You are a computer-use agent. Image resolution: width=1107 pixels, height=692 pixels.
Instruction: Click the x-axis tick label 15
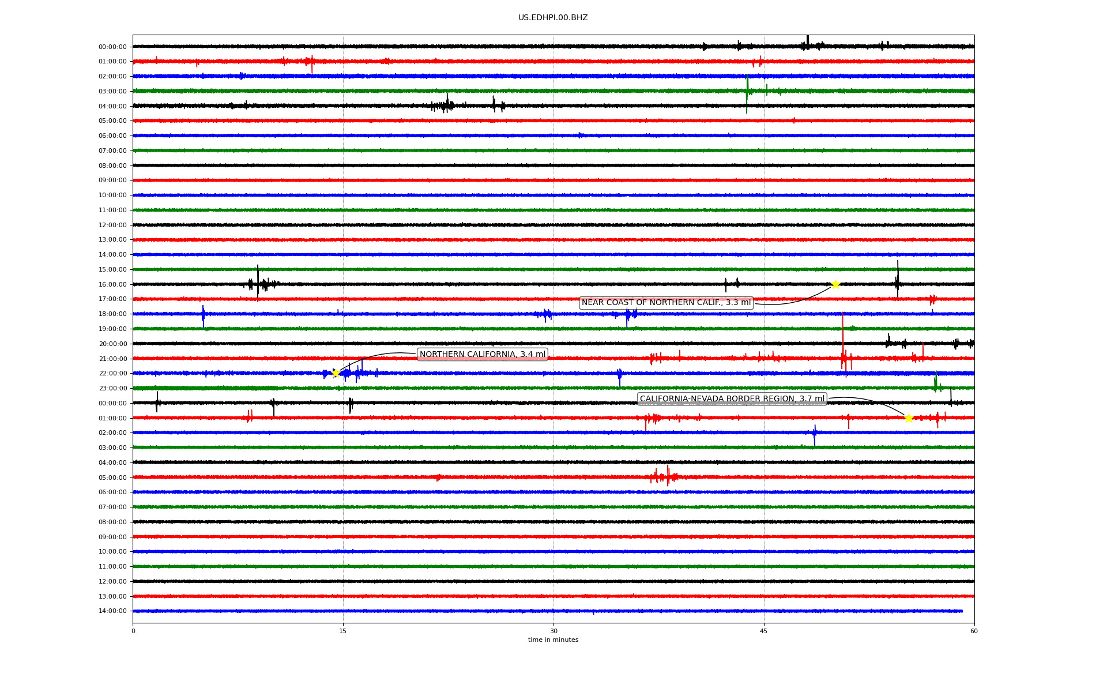click(343, 631)
